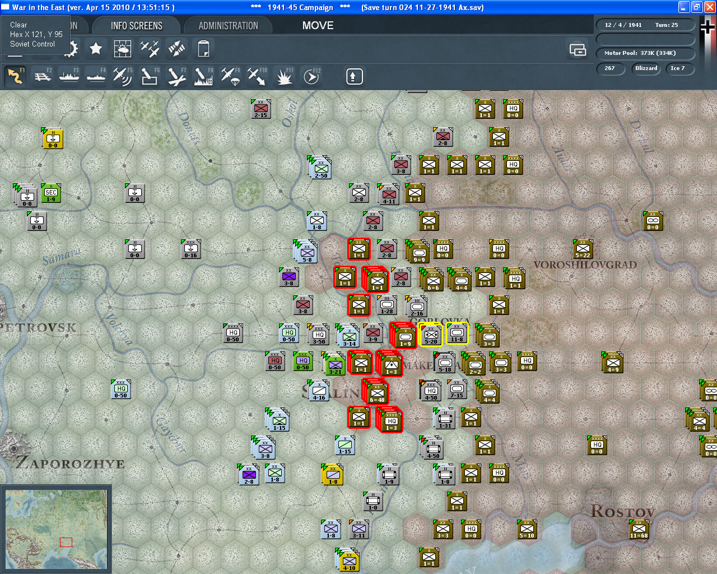Select the 4-16 unit stack
Image resolution: width=717 pixels, height=574 pixels.
click(x=318, y=391)
